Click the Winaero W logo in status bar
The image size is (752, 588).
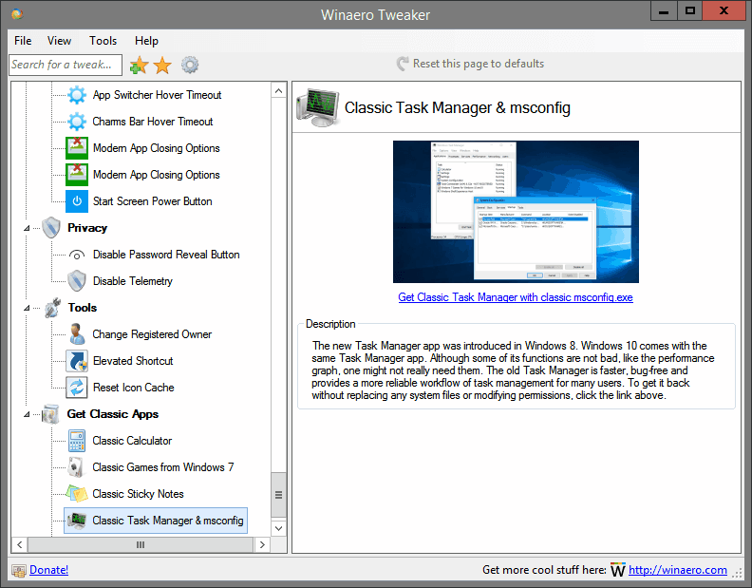tap(618, 570)
